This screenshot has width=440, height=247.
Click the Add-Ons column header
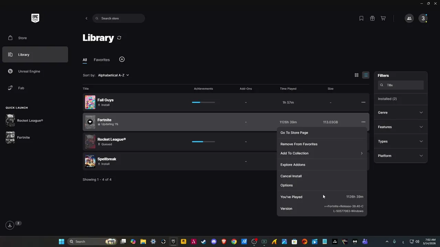(246, 89)
